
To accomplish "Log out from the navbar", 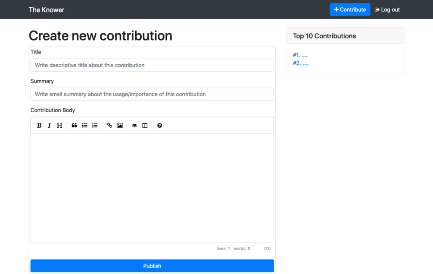I will tap(387, 9).
